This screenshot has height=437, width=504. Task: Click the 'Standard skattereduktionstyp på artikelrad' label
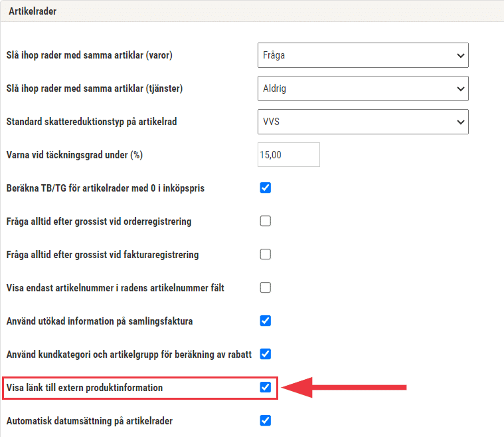[92, 122]
